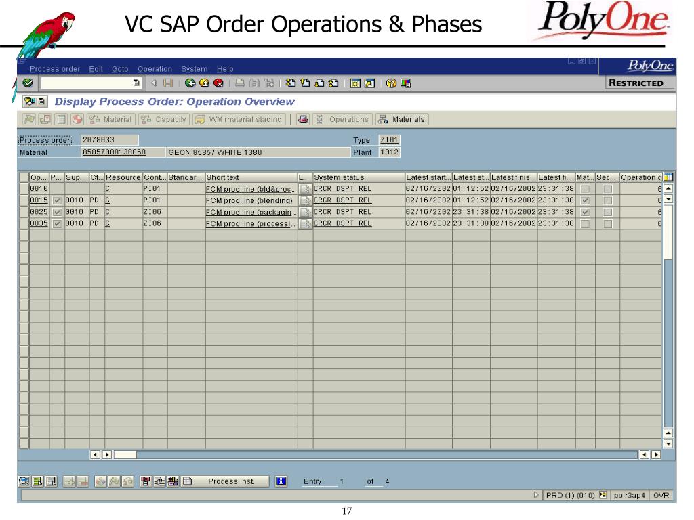The height and width of the screenshot is (520, 694).
Task: Go to Previous page icon
Action: [305, 83]
